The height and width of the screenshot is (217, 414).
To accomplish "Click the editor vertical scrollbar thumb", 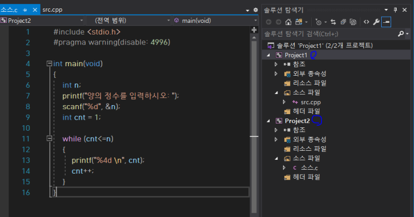I will pyautogui.click(x=254, y=126).
